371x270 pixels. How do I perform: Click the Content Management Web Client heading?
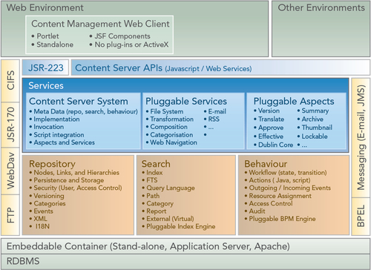coord(100,24)
